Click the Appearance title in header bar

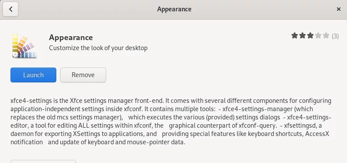point(174,9)
